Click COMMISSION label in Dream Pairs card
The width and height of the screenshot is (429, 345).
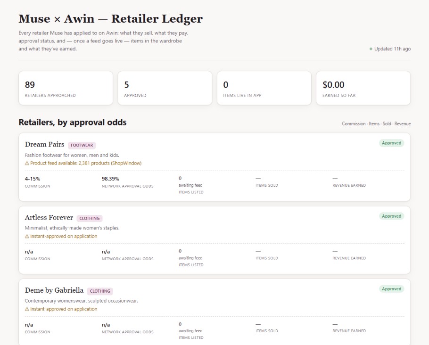38,186
